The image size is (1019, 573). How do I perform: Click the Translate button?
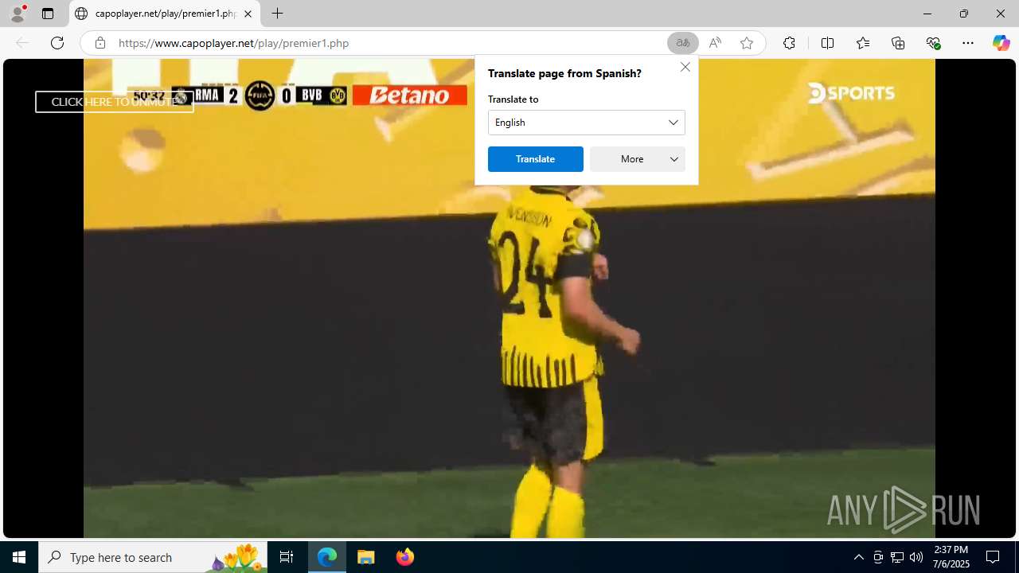point(535,159)
